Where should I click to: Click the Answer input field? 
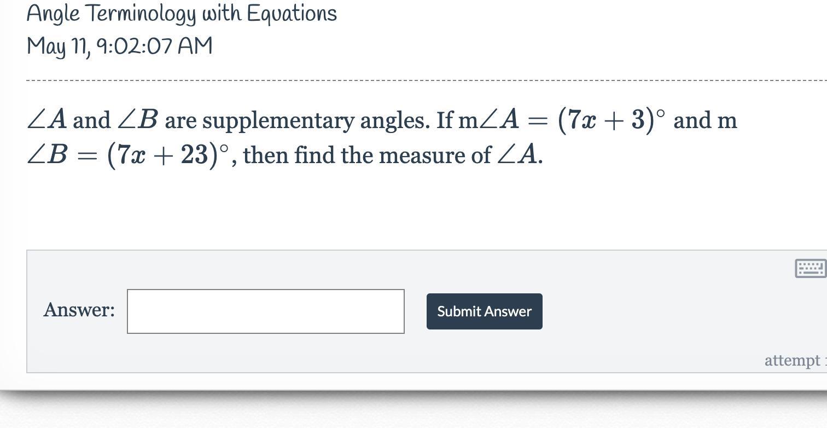266,311
